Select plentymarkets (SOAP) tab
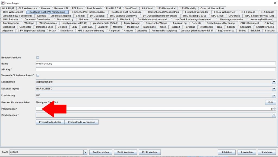Screen dimensions: 278x157 pos(106,23)
